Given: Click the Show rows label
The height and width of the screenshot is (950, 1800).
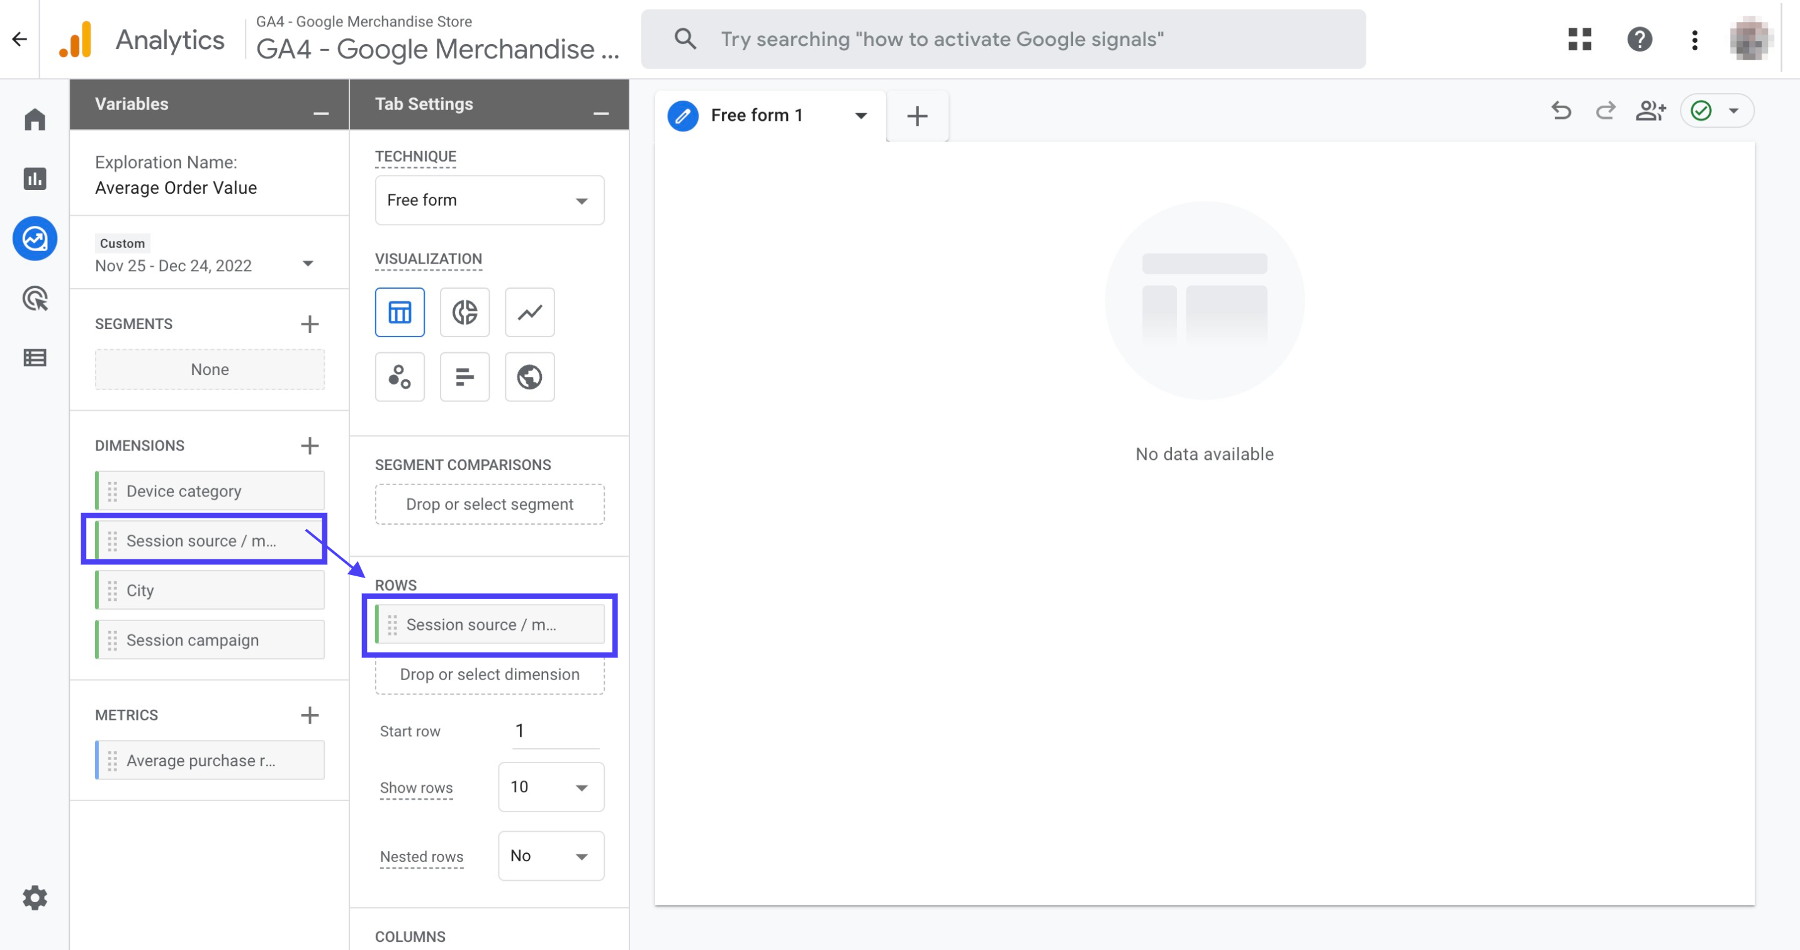Looking at the screenshot, I should pyautogui.click(x=417, y=788).
